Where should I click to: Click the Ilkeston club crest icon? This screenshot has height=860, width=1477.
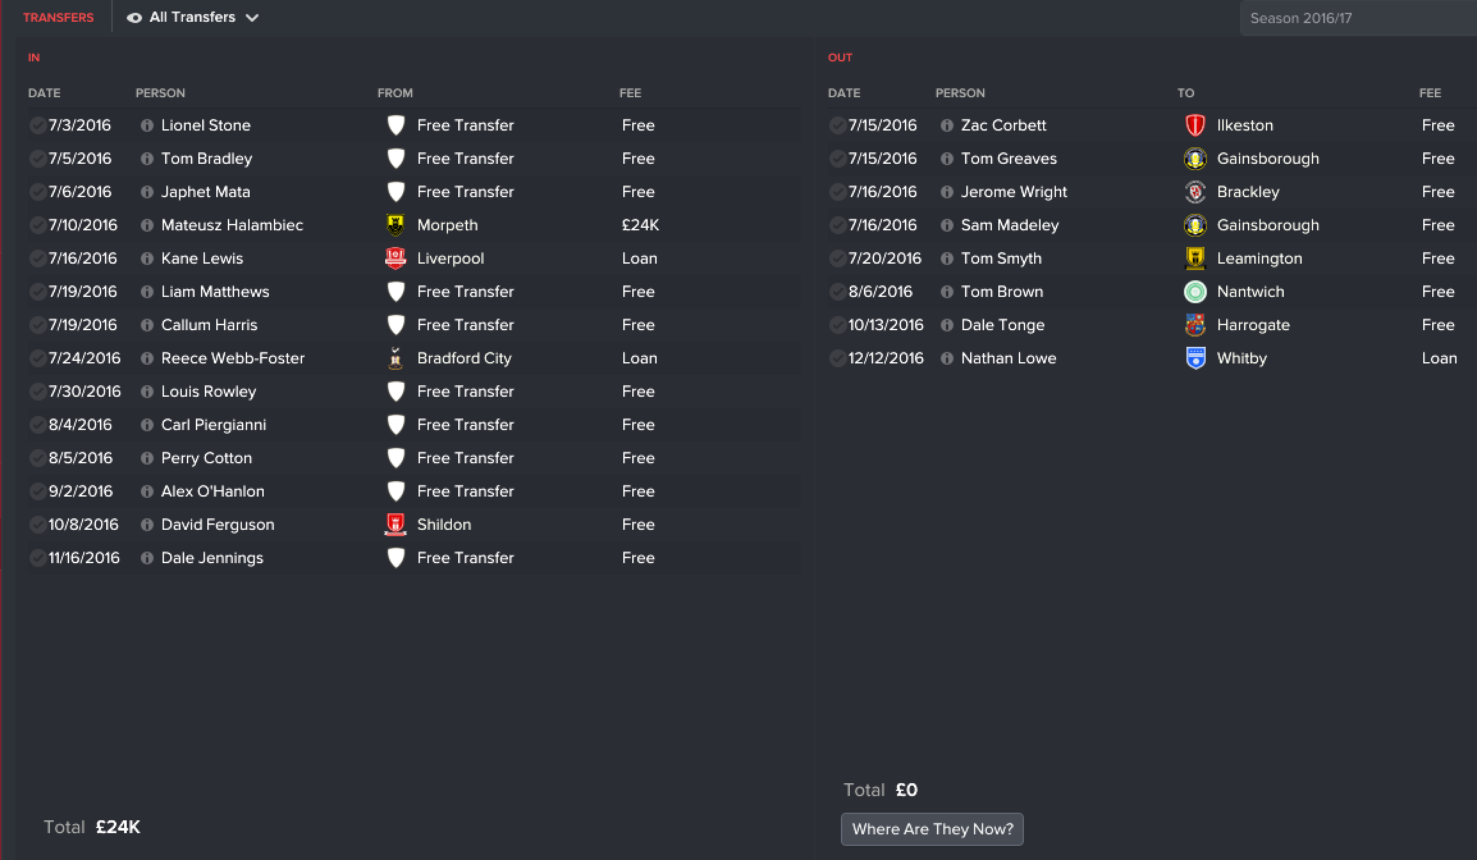tap(1195, 125)
